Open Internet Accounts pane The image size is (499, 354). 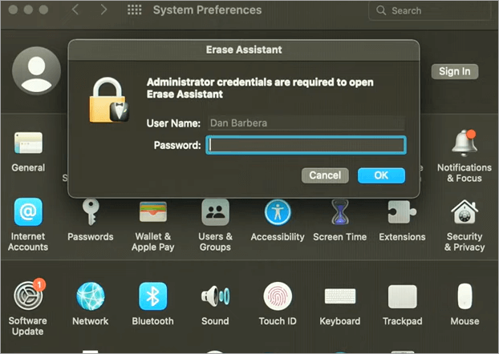click(x=28, y=212)
